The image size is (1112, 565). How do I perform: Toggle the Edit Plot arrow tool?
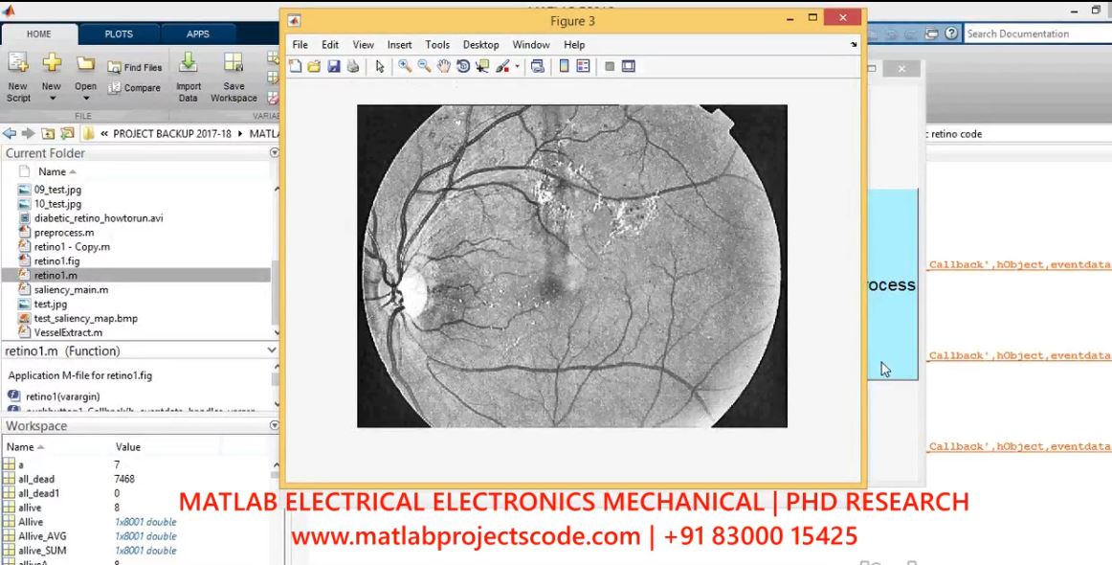(380, 66)
